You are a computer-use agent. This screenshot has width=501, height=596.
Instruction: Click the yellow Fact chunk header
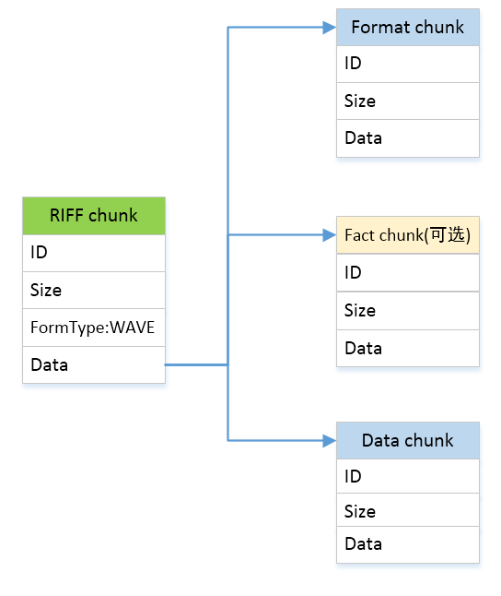pos(408,235)
